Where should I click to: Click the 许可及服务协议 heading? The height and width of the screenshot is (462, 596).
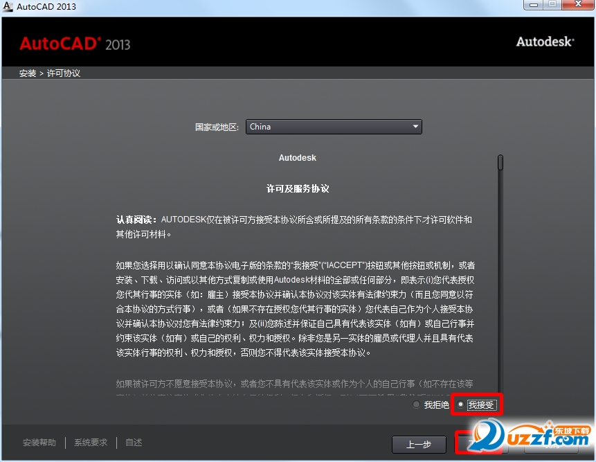pyautogui.click(x=298, y=188)
